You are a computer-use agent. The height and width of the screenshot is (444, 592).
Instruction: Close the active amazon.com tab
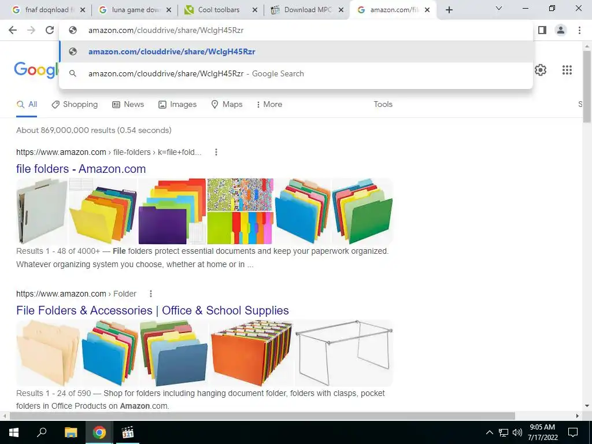(427, 10)
